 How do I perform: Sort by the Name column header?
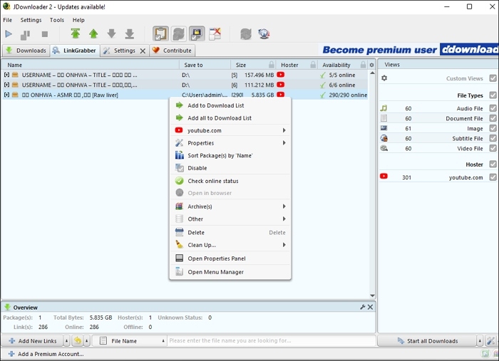[91, 65]
